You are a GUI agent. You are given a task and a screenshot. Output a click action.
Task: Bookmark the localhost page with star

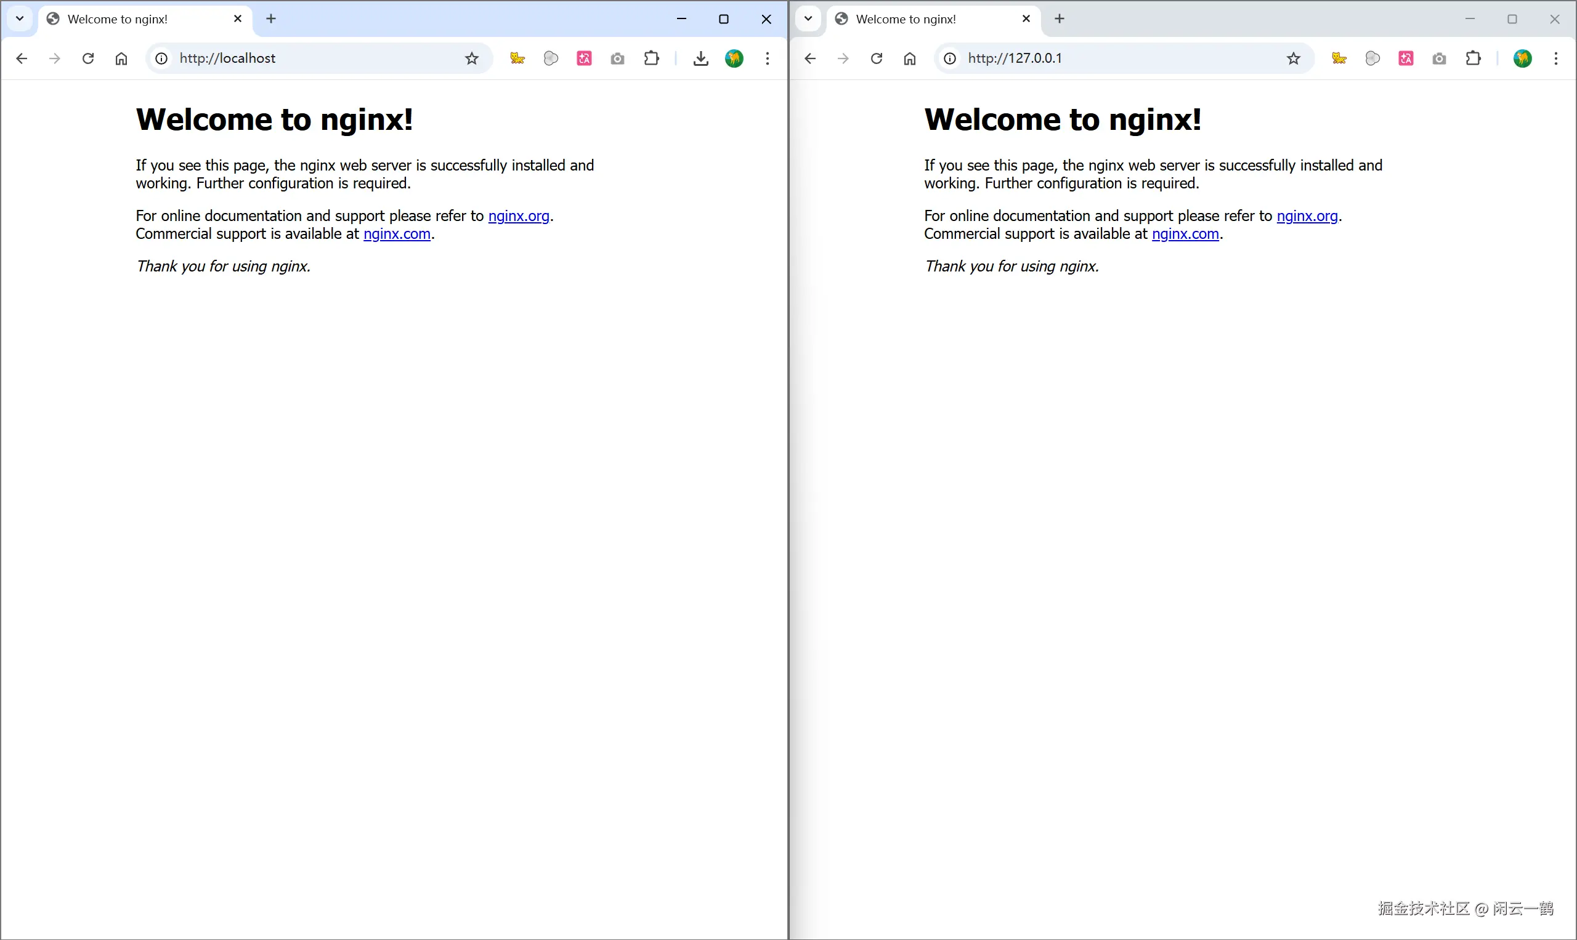[472, 58]
